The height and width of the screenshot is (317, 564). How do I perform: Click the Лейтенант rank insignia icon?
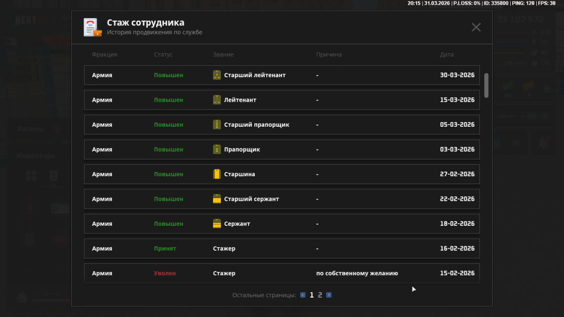coord(217,100)
